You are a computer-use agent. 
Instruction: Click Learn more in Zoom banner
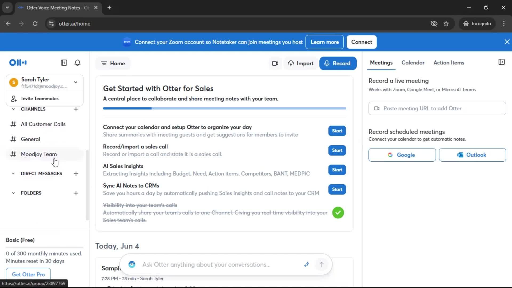pyautogui.click(x=325, y=42)
